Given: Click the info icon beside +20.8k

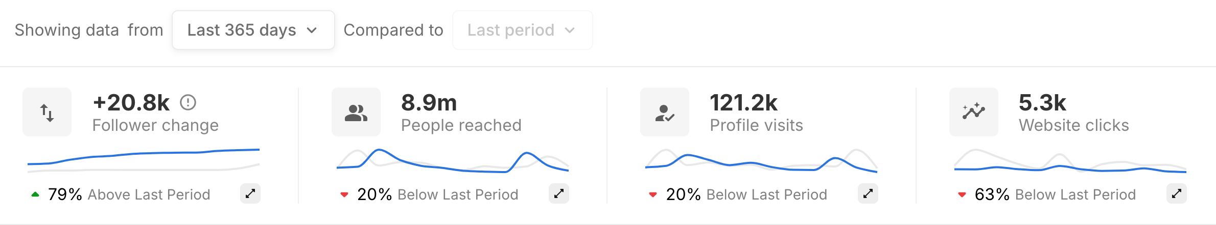Looking at the screenshot, I should click(188, 103).
